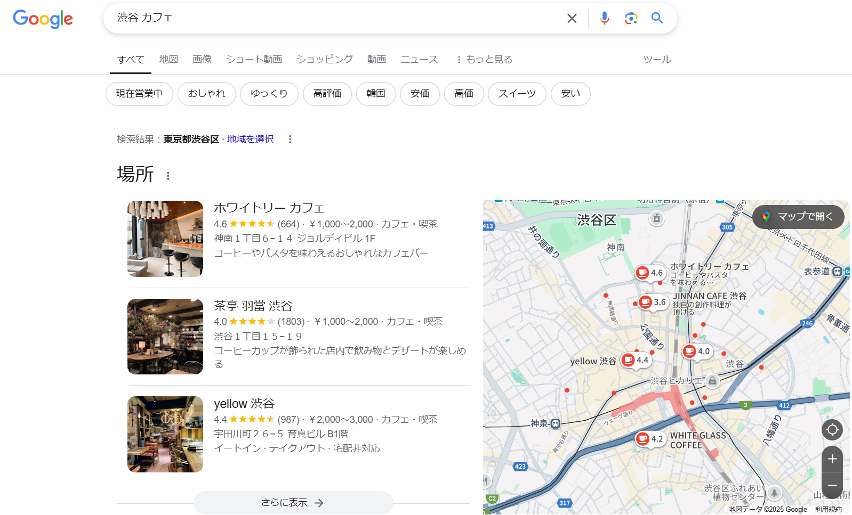Toggle the おしゃれ filter chip
The image size is (852, 515).
[x=207, y=94]
